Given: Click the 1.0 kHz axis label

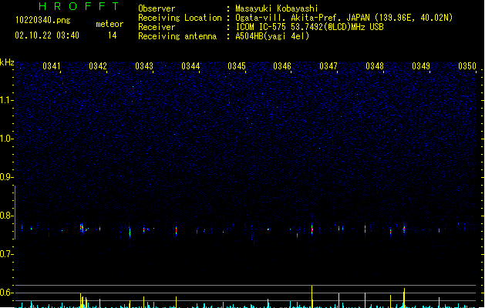Looking at the screenshot, I should click(6, 139).
